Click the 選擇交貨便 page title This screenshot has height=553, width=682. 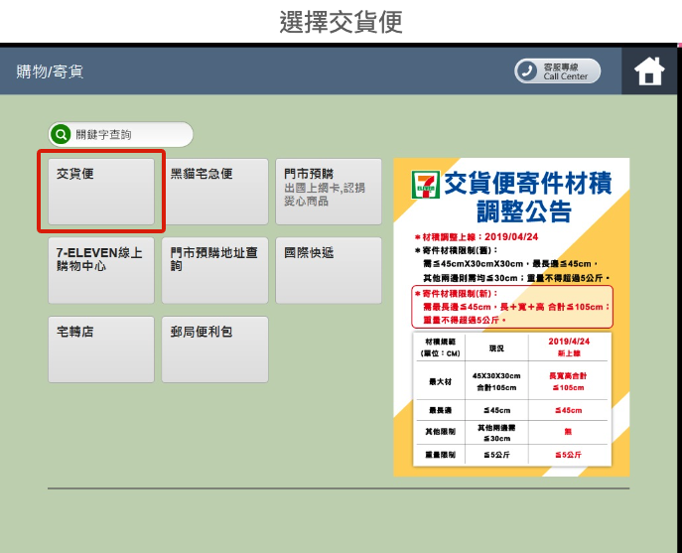[341, 22]
